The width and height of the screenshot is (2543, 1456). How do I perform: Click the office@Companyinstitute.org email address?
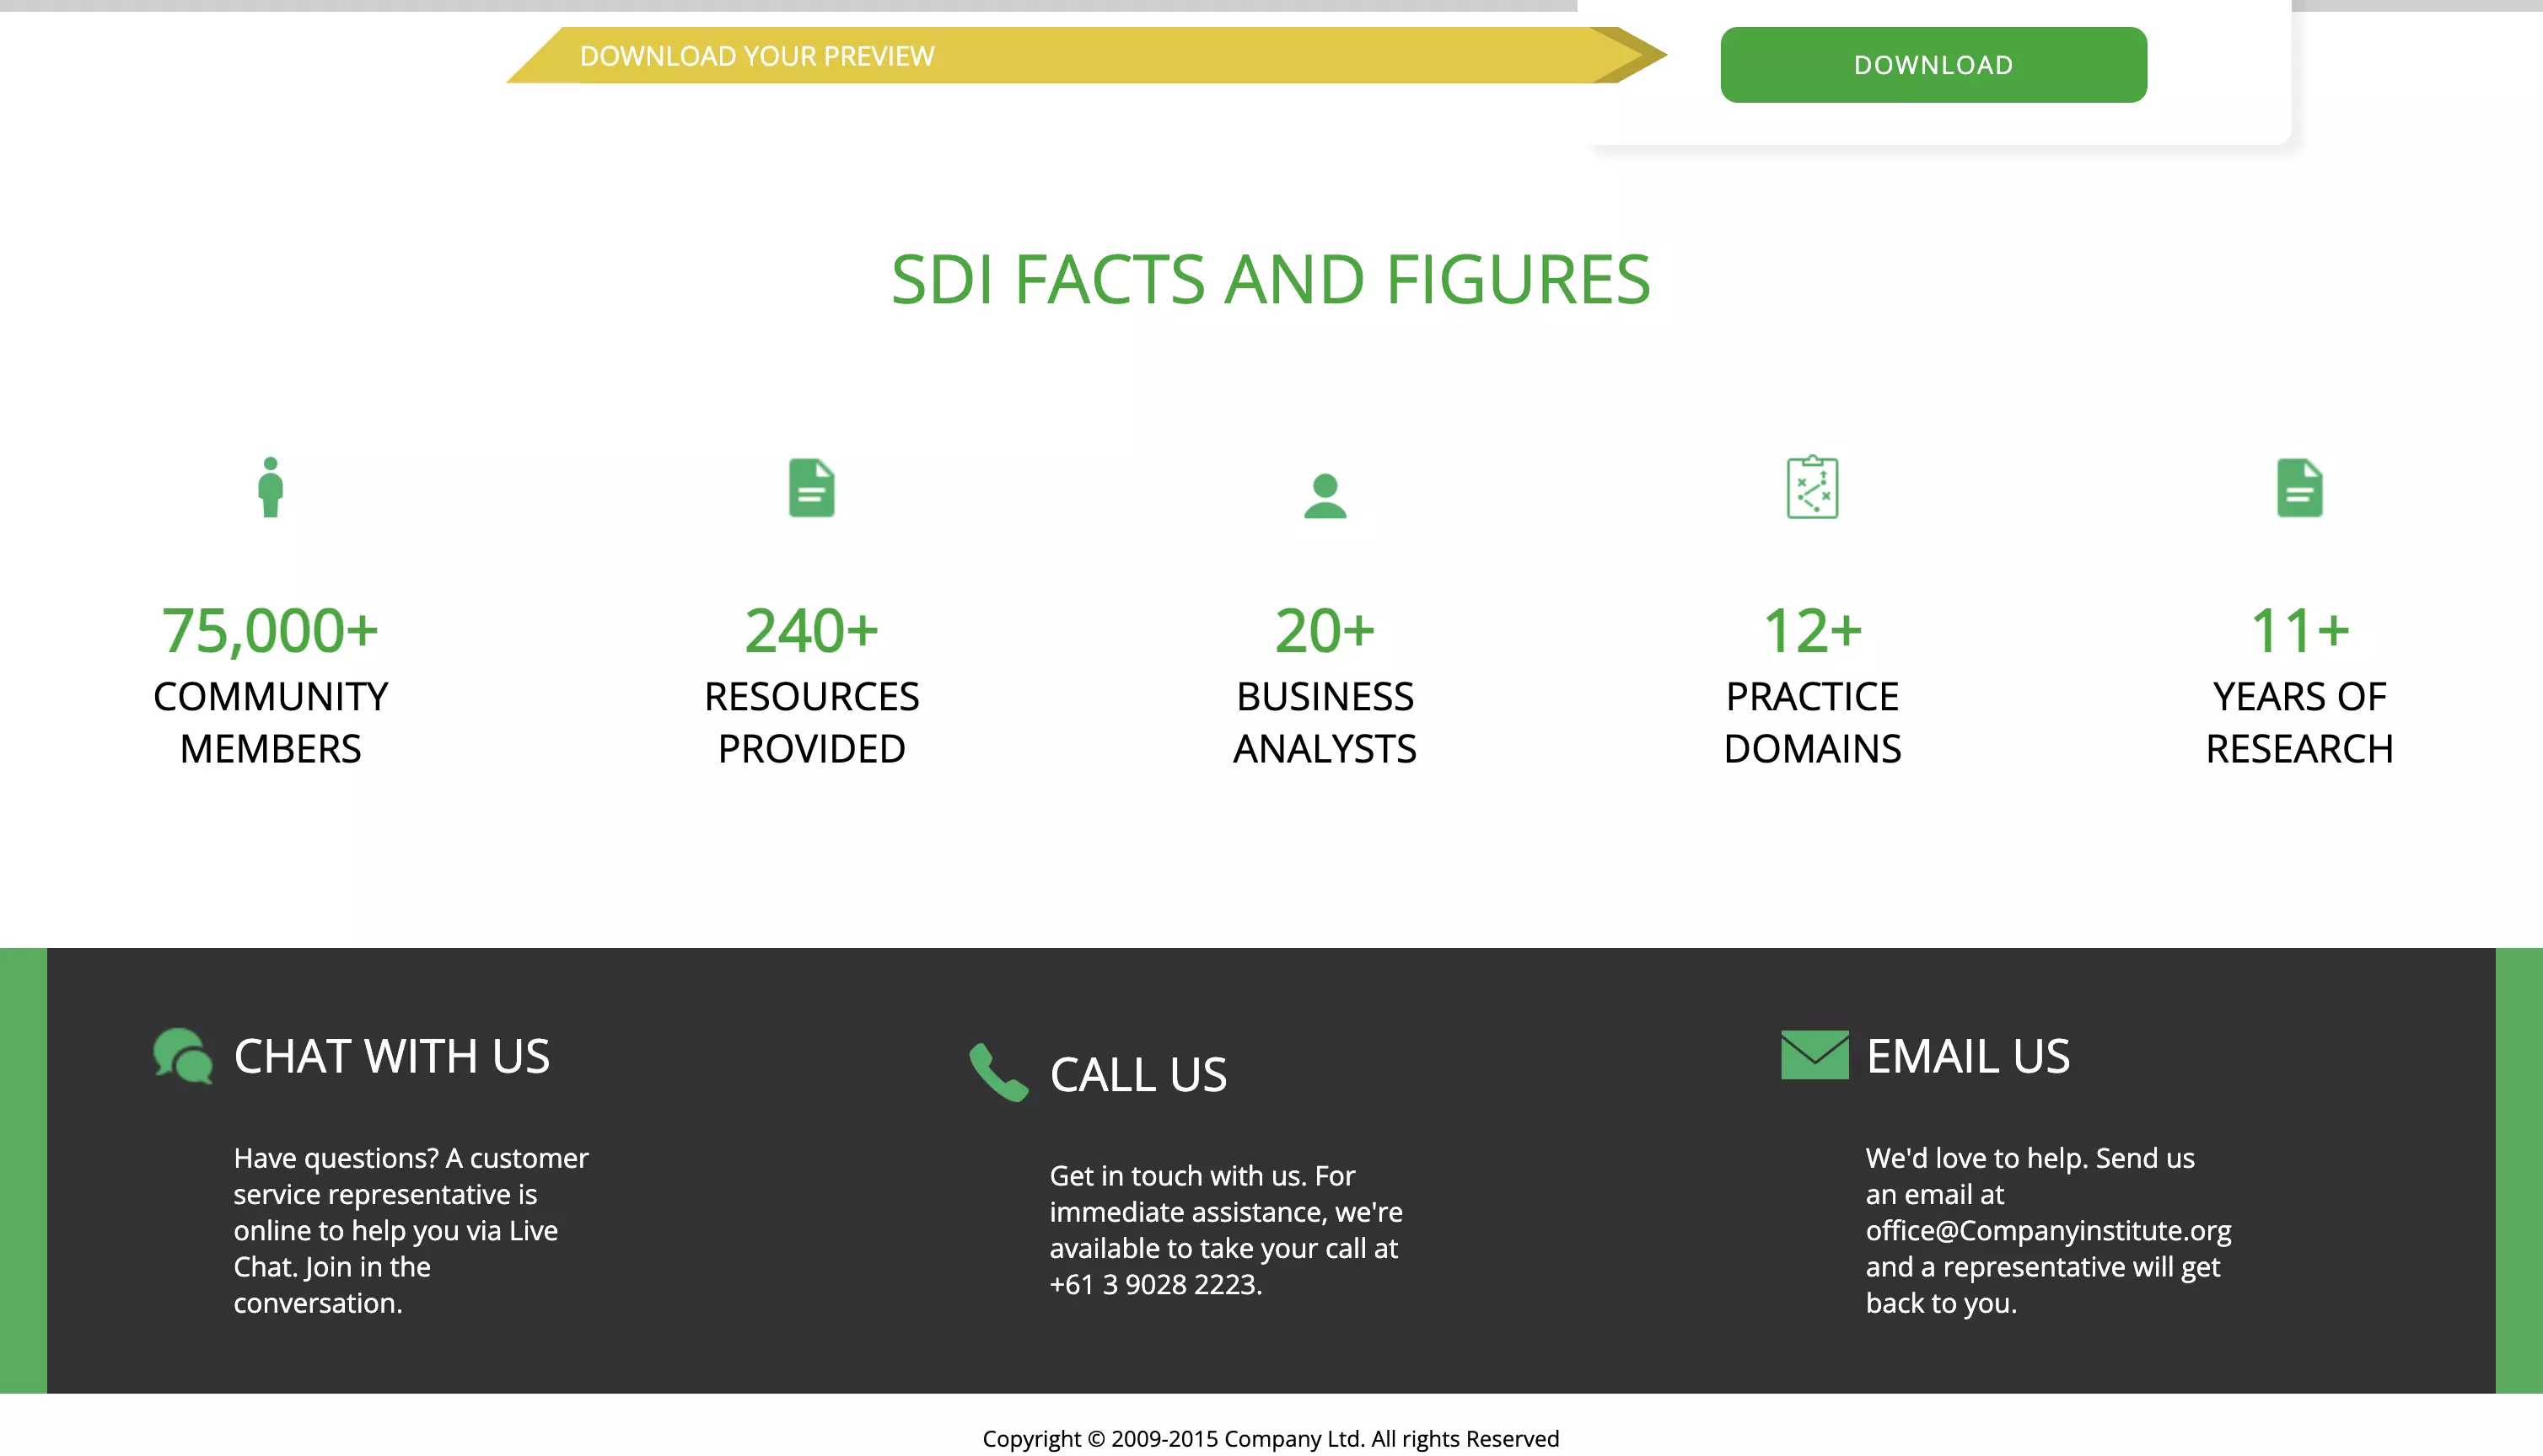coord(2048,1231)
